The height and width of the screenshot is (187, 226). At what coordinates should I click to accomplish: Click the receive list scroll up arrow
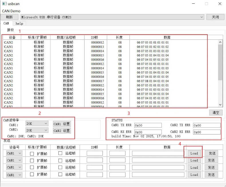(x=220, y=42)
